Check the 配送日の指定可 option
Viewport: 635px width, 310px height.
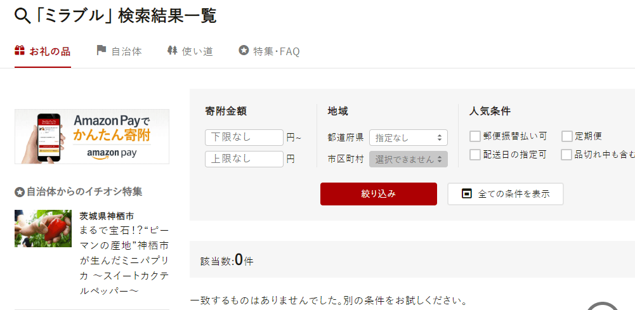pos(475,155)
